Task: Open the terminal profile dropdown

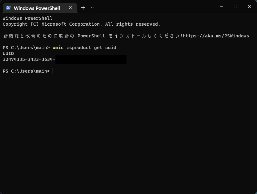Action: [x=92, y=8]
